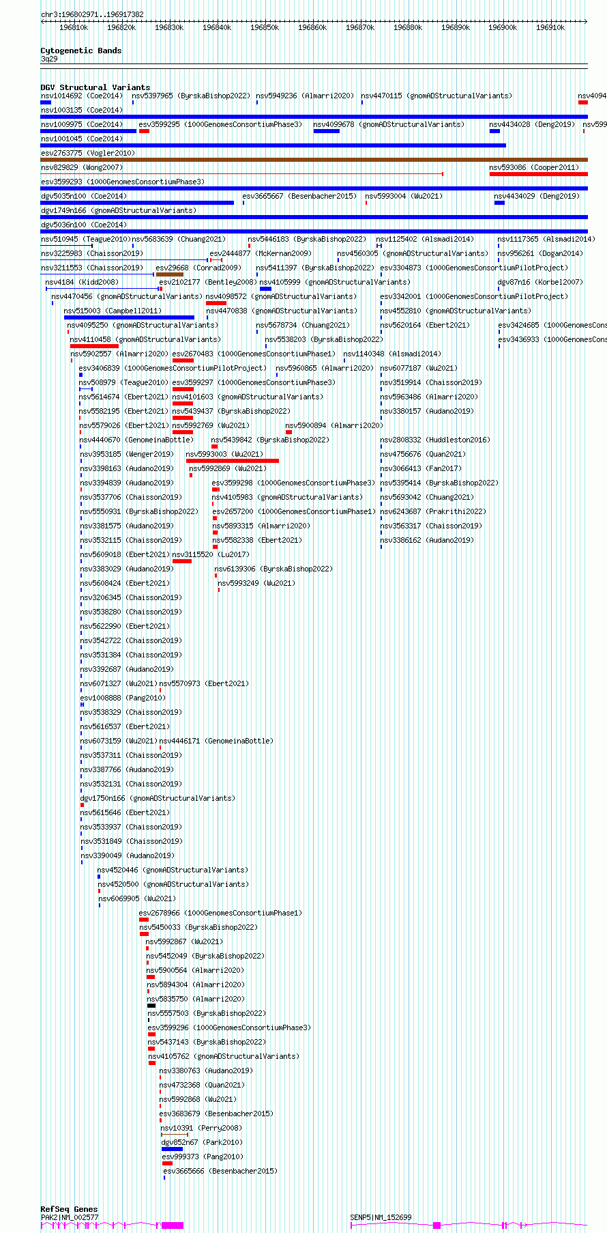Select variant nsv6069905 (Wu2021)
Screen dimensions: 607x1233
[137, 899]
